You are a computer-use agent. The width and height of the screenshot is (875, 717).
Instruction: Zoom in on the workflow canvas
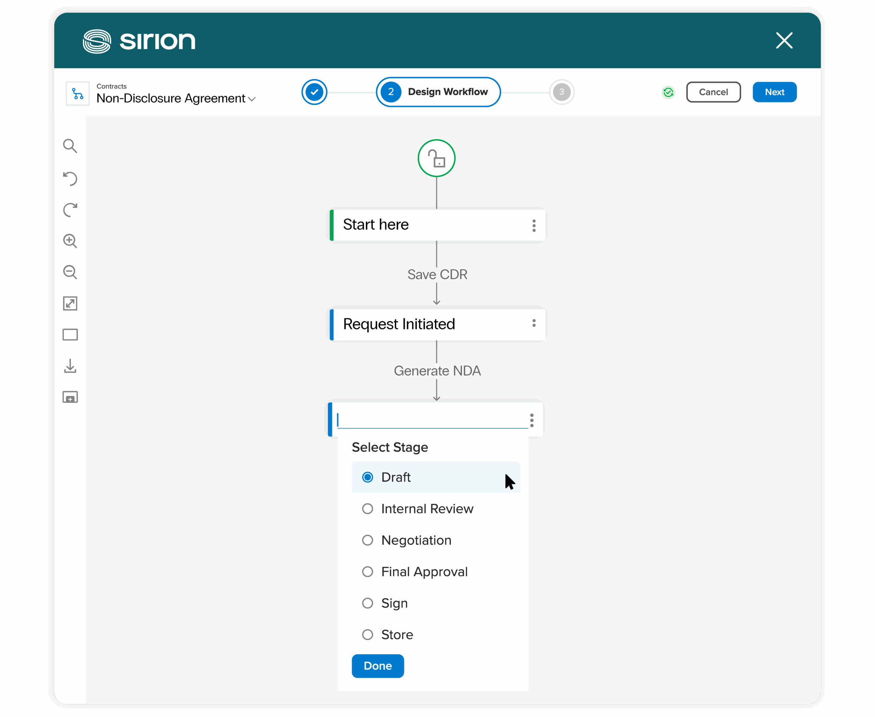click(x=70, y=241)
